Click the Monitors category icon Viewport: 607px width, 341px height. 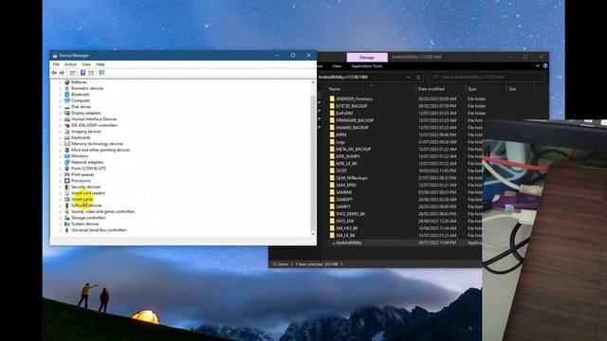click(67, 156)
